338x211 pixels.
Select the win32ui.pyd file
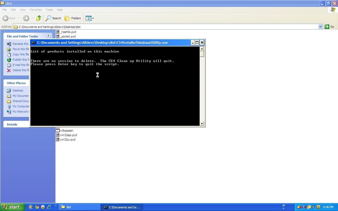pos(65,140)
